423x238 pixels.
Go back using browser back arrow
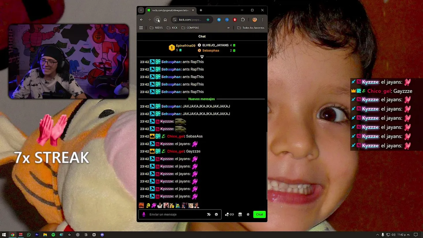coord(141,20)
